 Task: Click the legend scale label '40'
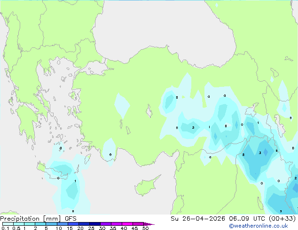[124, 228]
